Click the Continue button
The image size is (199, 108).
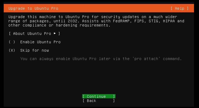(x=99, y=96)
